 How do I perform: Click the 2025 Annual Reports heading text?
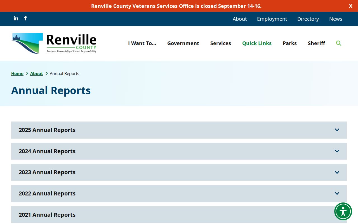click(47, 130)
